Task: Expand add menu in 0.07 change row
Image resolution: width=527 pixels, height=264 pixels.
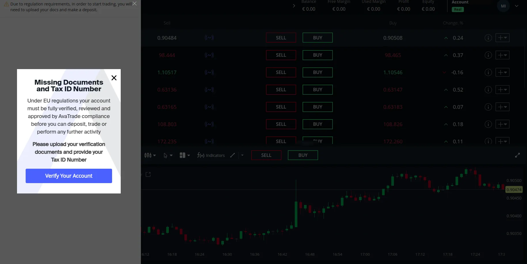Action: [502, 107]
